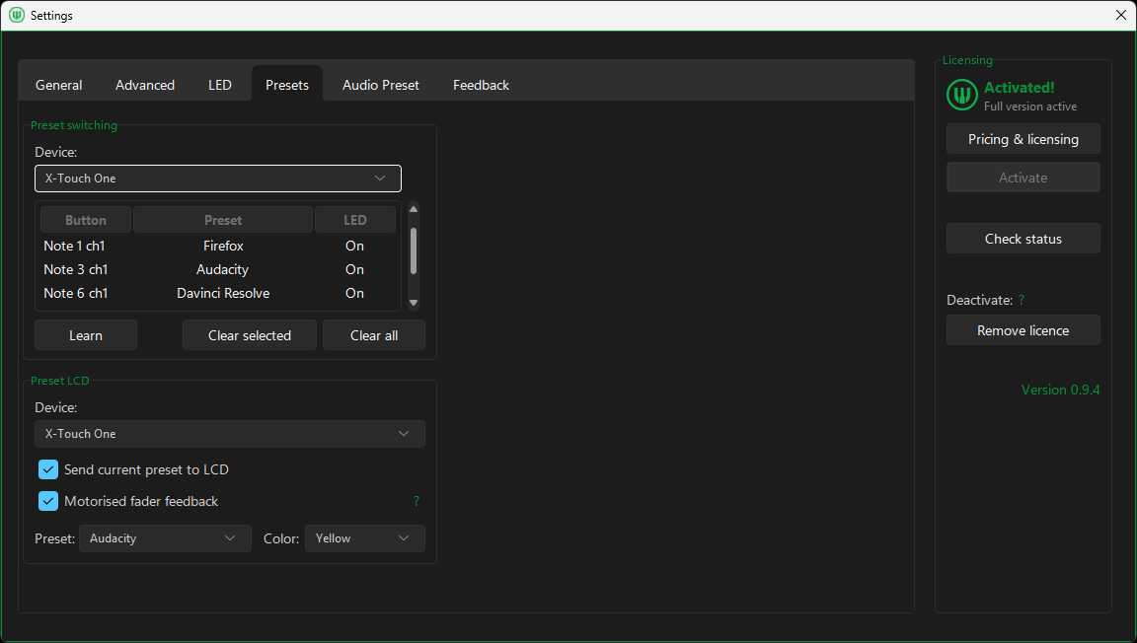
Task: Click the preset table scroll up arrow
Action: 414,209
